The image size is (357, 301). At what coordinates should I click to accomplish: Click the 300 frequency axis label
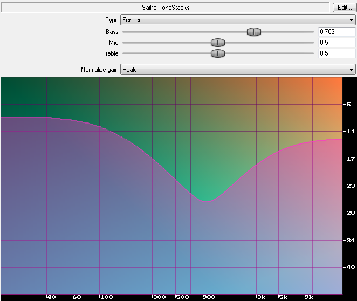[x=159, y=297]
